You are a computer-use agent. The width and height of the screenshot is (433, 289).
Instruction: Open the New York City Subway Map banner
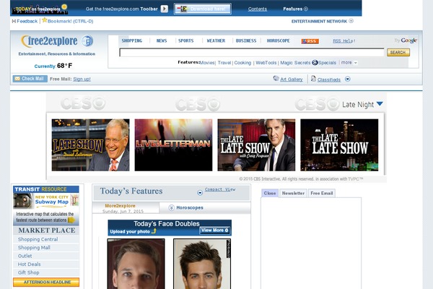point(46,201)
